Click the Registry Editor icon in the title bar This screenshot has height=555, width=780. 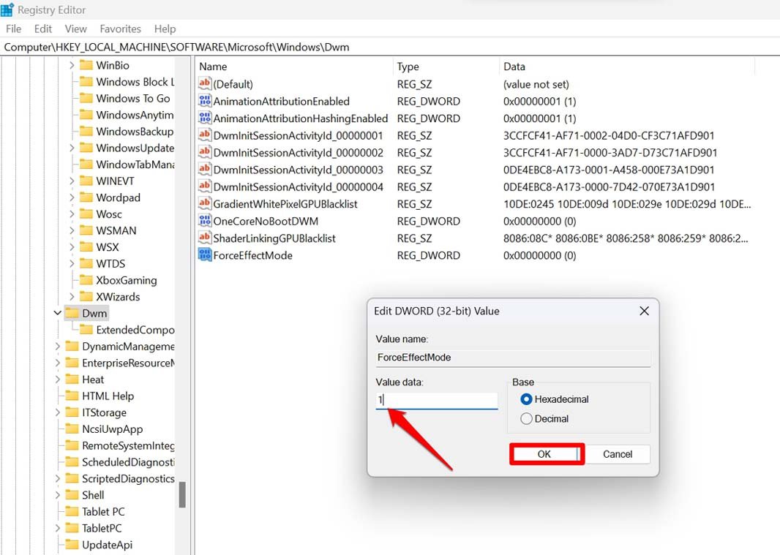[7, 10]
